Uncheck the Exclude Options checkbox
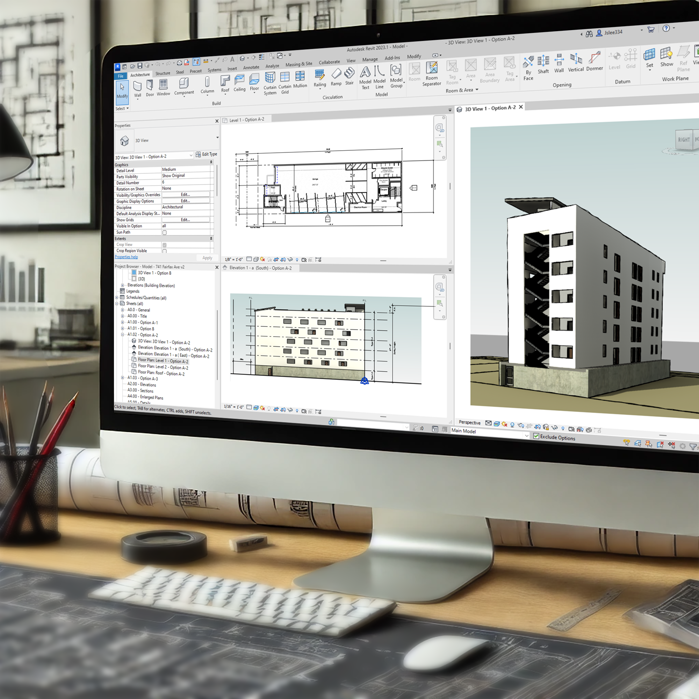 (x=536, y=436)
